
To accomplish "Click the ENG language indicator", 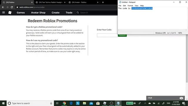I will (168, 103).
